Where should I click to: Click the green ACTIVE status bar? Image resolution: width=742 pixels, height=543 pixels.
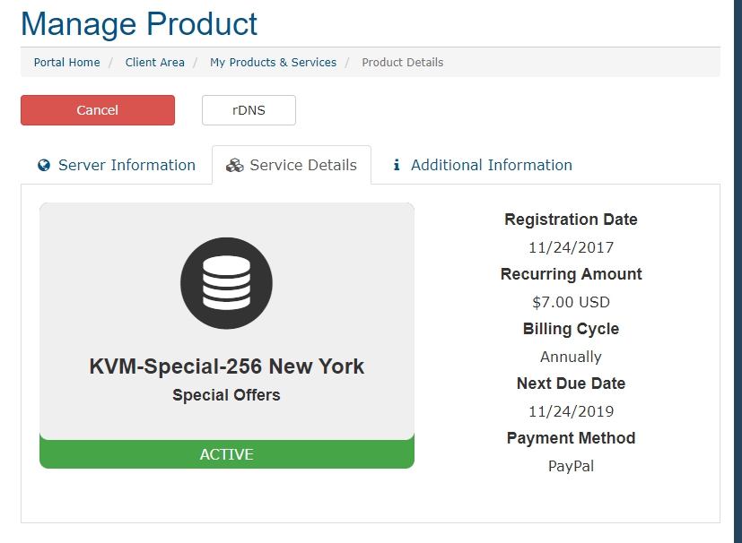226,454
